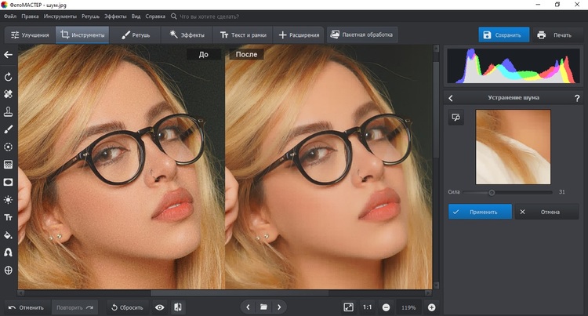Image resolution: width=588 pixels, height=316 pixels.
Task: Select the paint bucket fill tool
Action: pyautogui.click(x=9, y=235)
